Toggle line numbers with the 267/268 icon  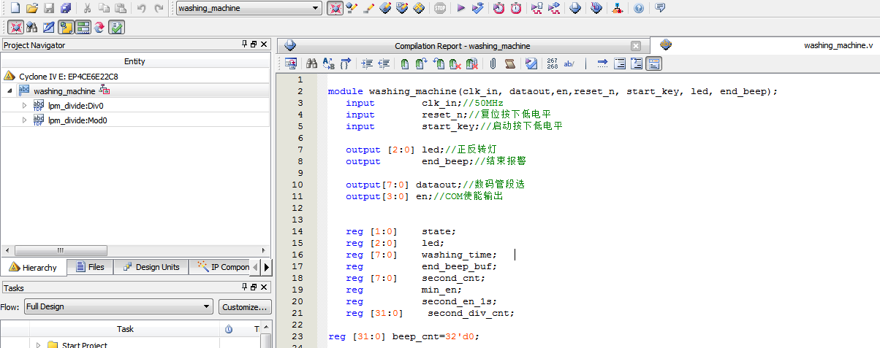[x=552, y=63]
